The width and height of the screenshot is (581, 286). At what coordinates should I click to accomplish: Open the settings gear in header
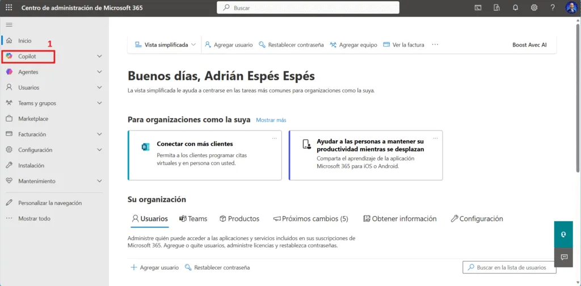click(x=534, y=8)
